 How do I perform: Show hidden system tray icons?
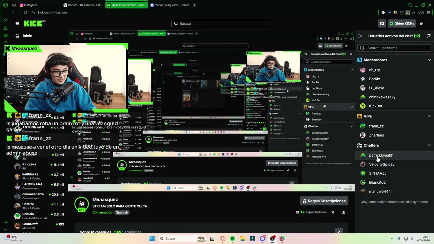[392, 239]
